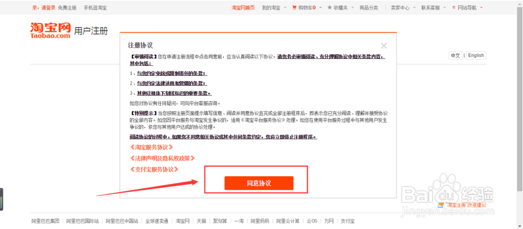This screenshot has width=523, height=229.
Task: Open the 阿里巴巴中国站 footer link
Action: click(122, 221)
